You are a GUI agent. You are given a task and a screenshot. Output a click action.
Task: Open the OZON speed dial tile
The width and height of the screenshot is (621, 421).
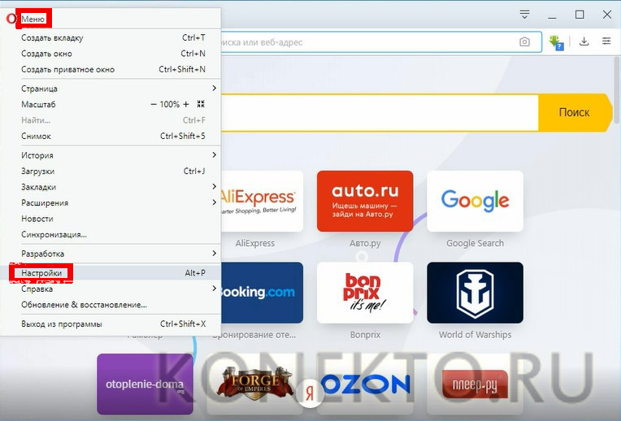tap(365, 384)
